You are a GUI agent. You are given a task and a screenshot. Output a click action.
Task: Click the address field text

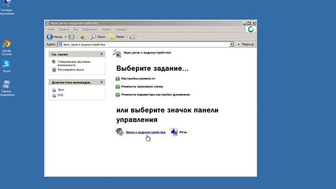(x=84, y=44)
